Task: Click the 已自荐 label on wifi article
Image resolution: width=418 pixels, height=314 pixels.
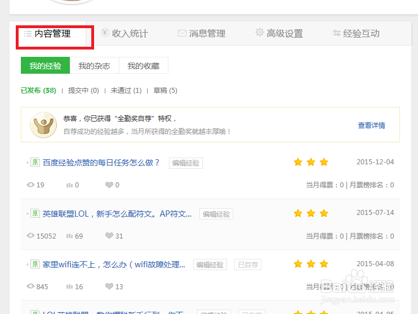Action: click(x=248, y=264)
